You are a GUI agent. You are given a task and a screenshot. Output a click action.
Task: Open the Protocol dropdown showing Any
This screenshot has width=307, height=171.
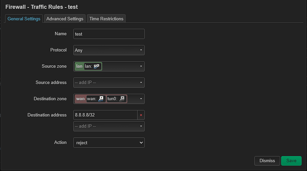pos(109,50)
